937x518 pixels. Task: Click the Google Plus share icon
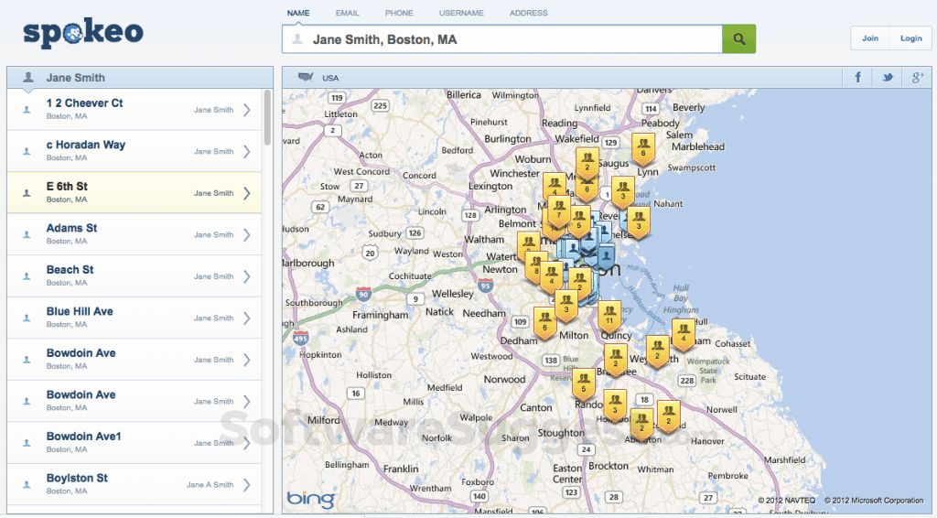click(917, 77)
